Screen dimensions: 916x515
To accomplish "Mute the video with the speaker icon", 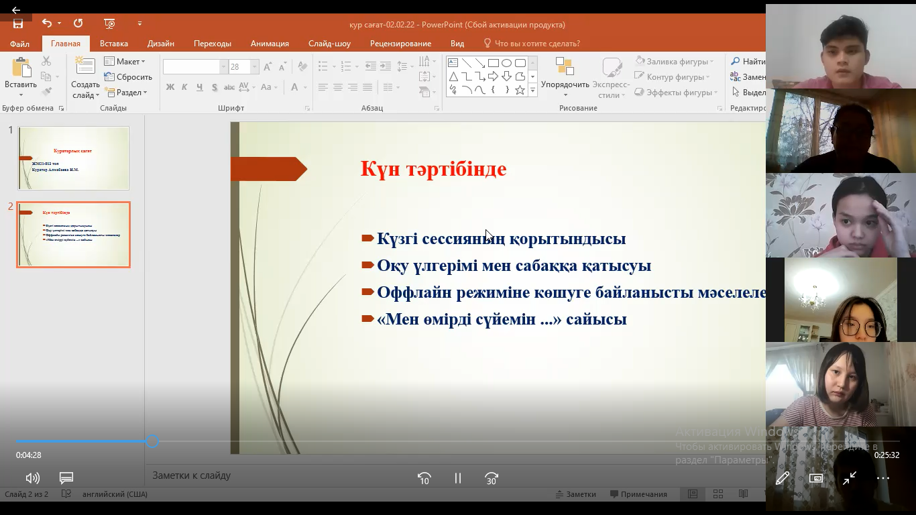I will [x=32, y=478].
